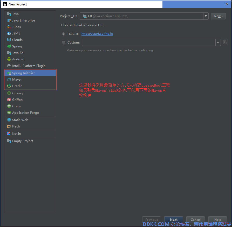Screen dimensions: 232x227
Task: Open the https://start.spring.io link
Action: [x=97, y=34]
